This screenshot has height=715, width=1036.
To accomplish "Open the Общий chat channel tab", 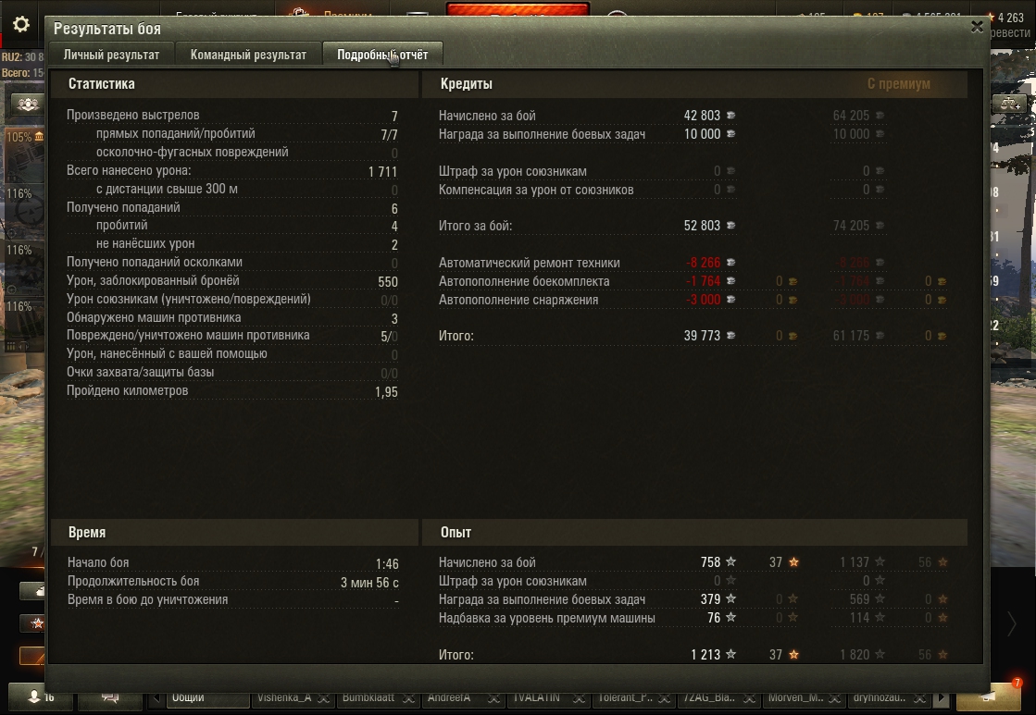I will [207, 697].
